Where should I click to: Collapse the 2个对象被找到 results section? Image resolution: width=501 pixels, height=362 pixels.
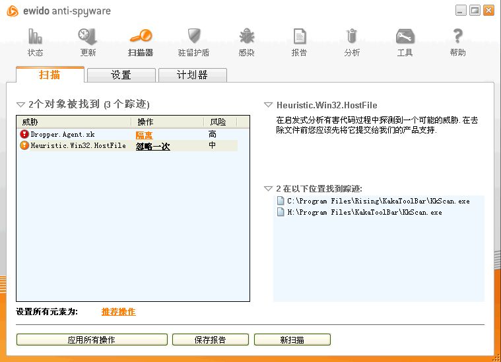20,104
